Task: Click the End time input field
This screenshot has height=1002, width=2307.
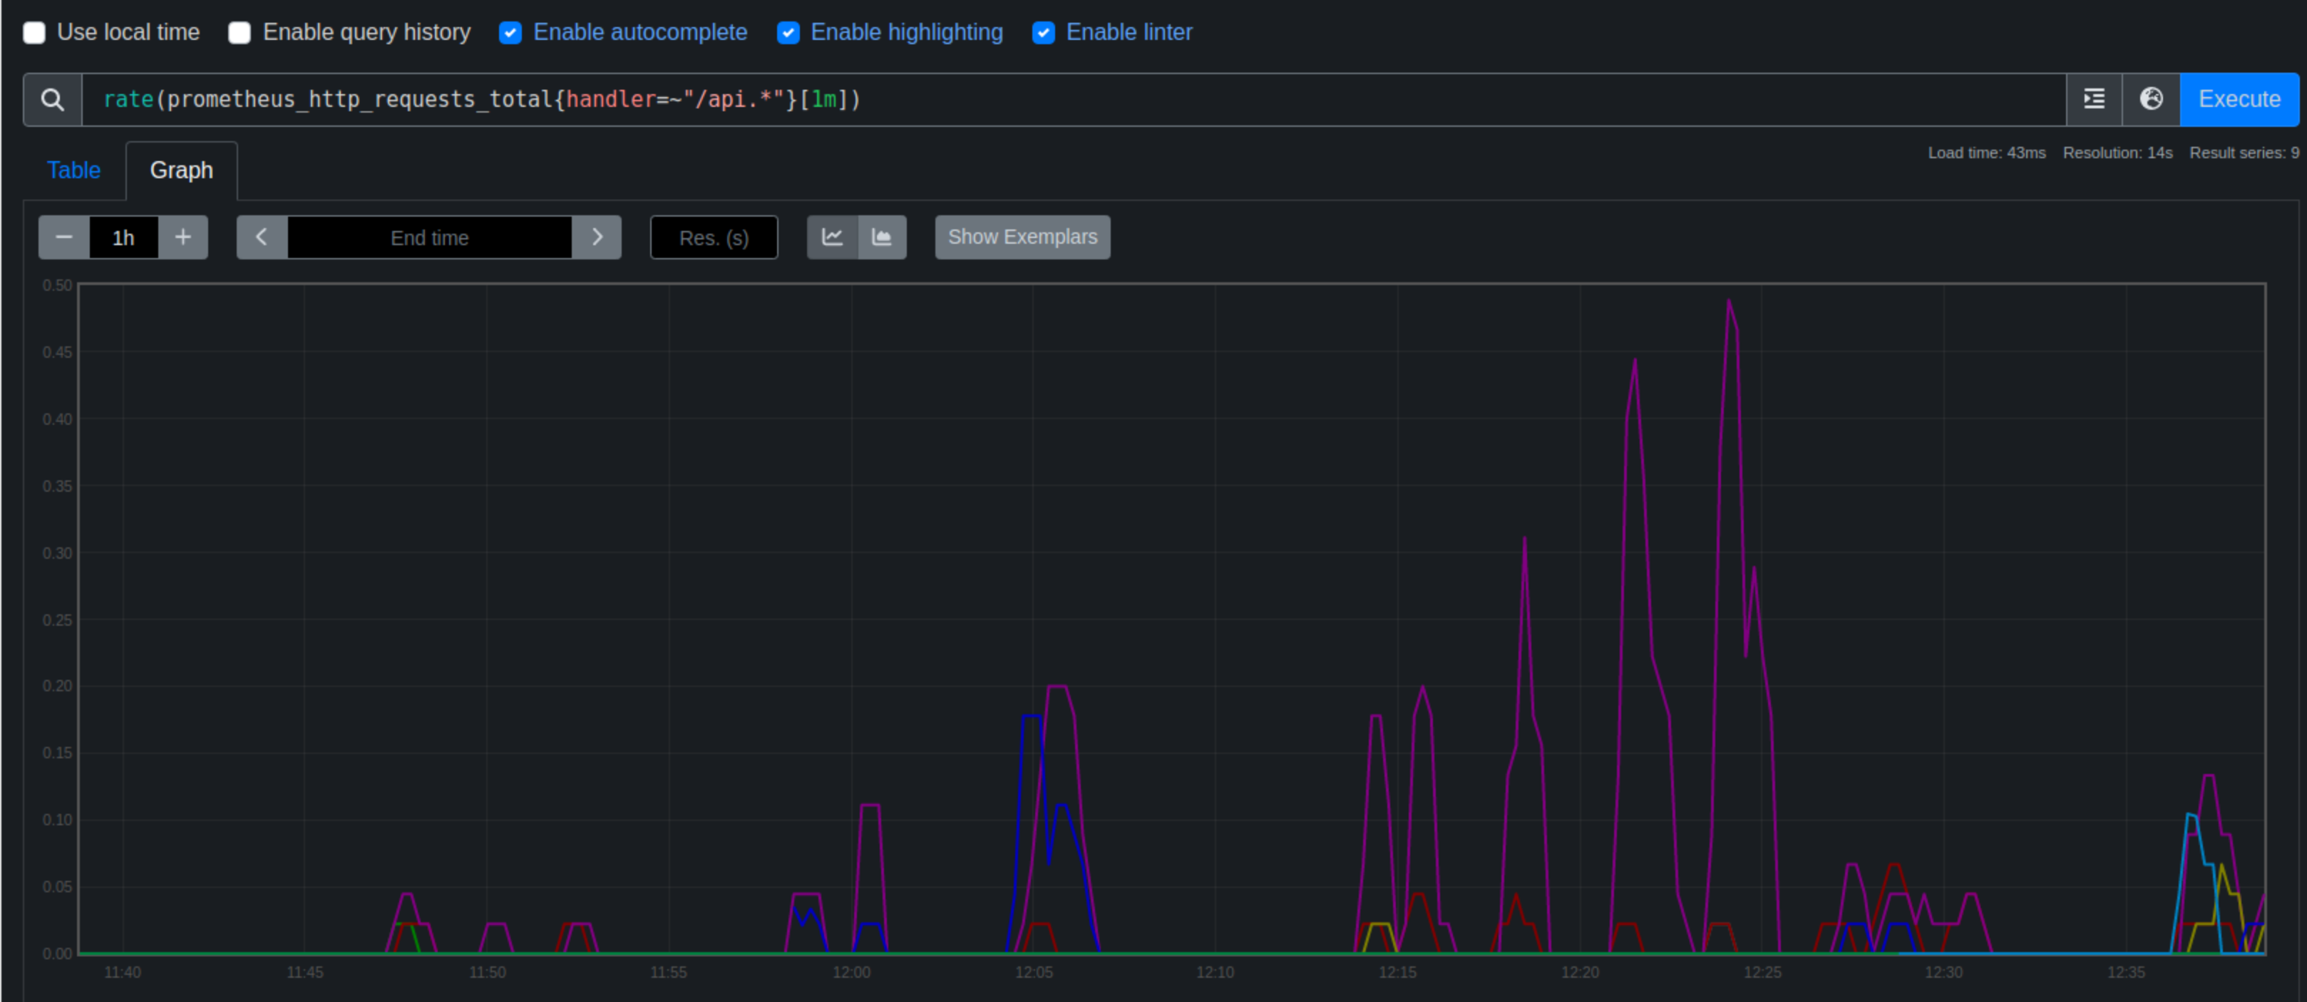Action: [x=430, y=237]
